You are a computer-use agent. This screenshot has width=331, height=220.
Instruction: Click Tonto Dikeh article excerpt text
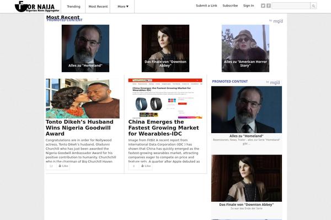click(81, 151)
